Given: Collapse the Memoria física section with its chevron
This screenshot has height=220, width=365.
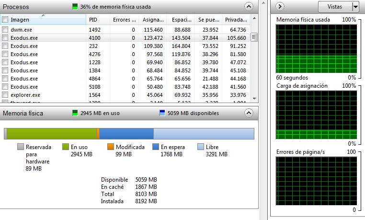Looking at the screenshot, I should tap(248, 114).
